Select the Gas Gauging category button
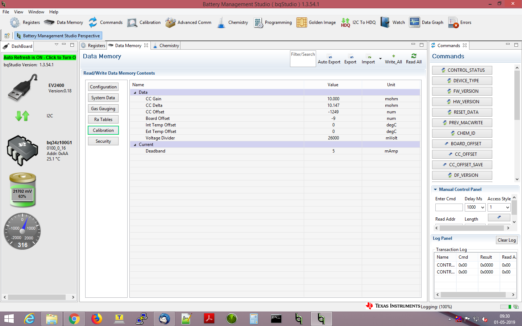 103,109
